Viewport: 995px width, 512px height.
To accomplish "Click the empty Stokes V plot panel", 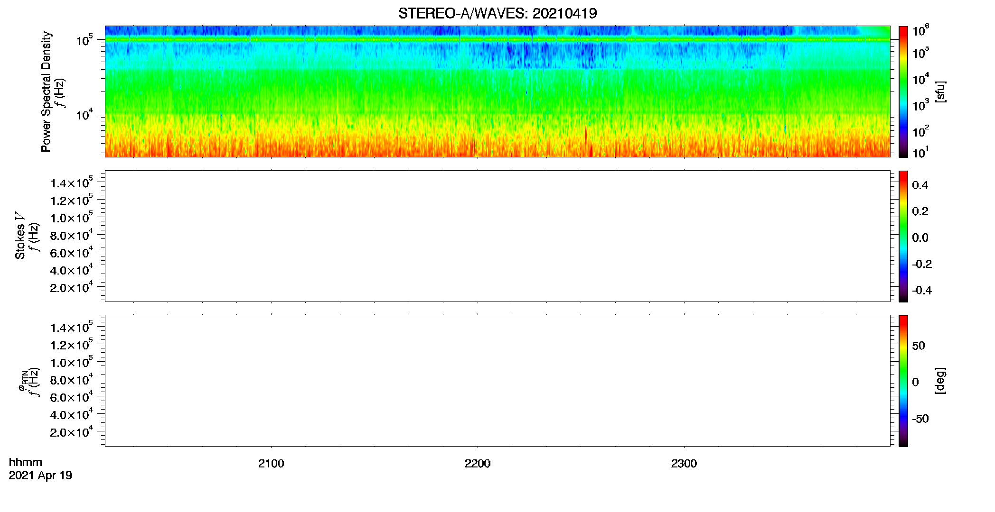I will 497,236.
